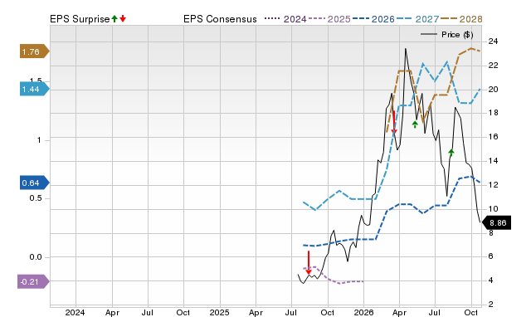
Task: Click the 10 tick on the price axis
Action: [x=493, y=209]
